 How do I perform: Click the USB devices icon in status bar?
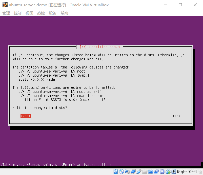click(139, 172)
